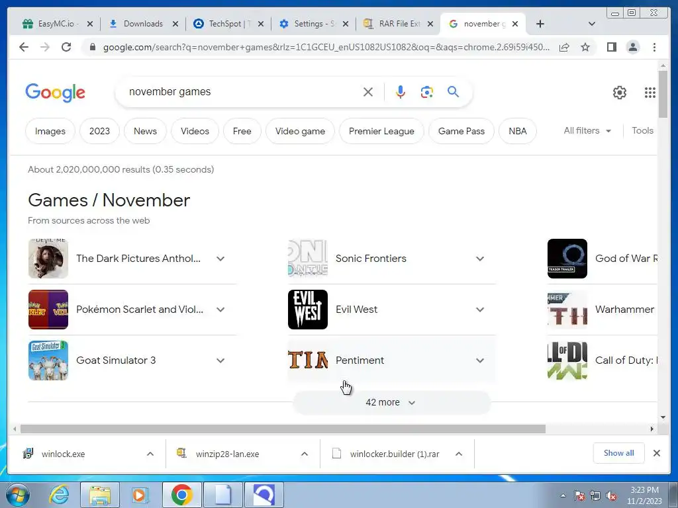The width and height of the screenshot is (678, 508).
Task: Select the 2023 filter chip
Action: (99, 131)
